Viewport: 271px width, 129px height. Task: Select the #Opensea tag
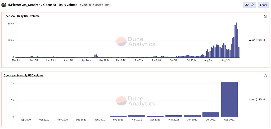tap(86, 5)
